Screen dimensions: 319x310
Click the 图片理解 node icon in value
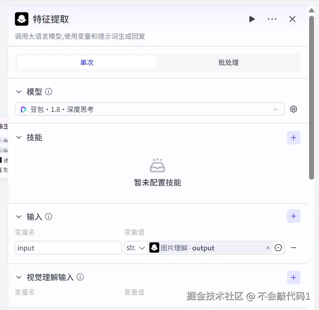coord(154,248)
